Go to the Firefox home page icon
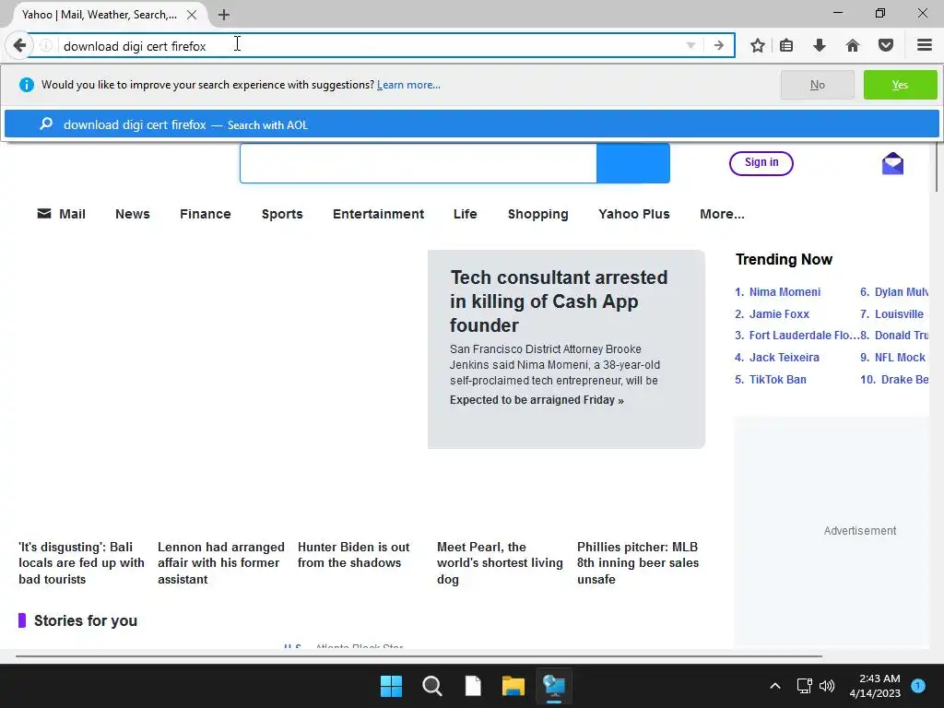944x708 pixels. click(853, 45)
